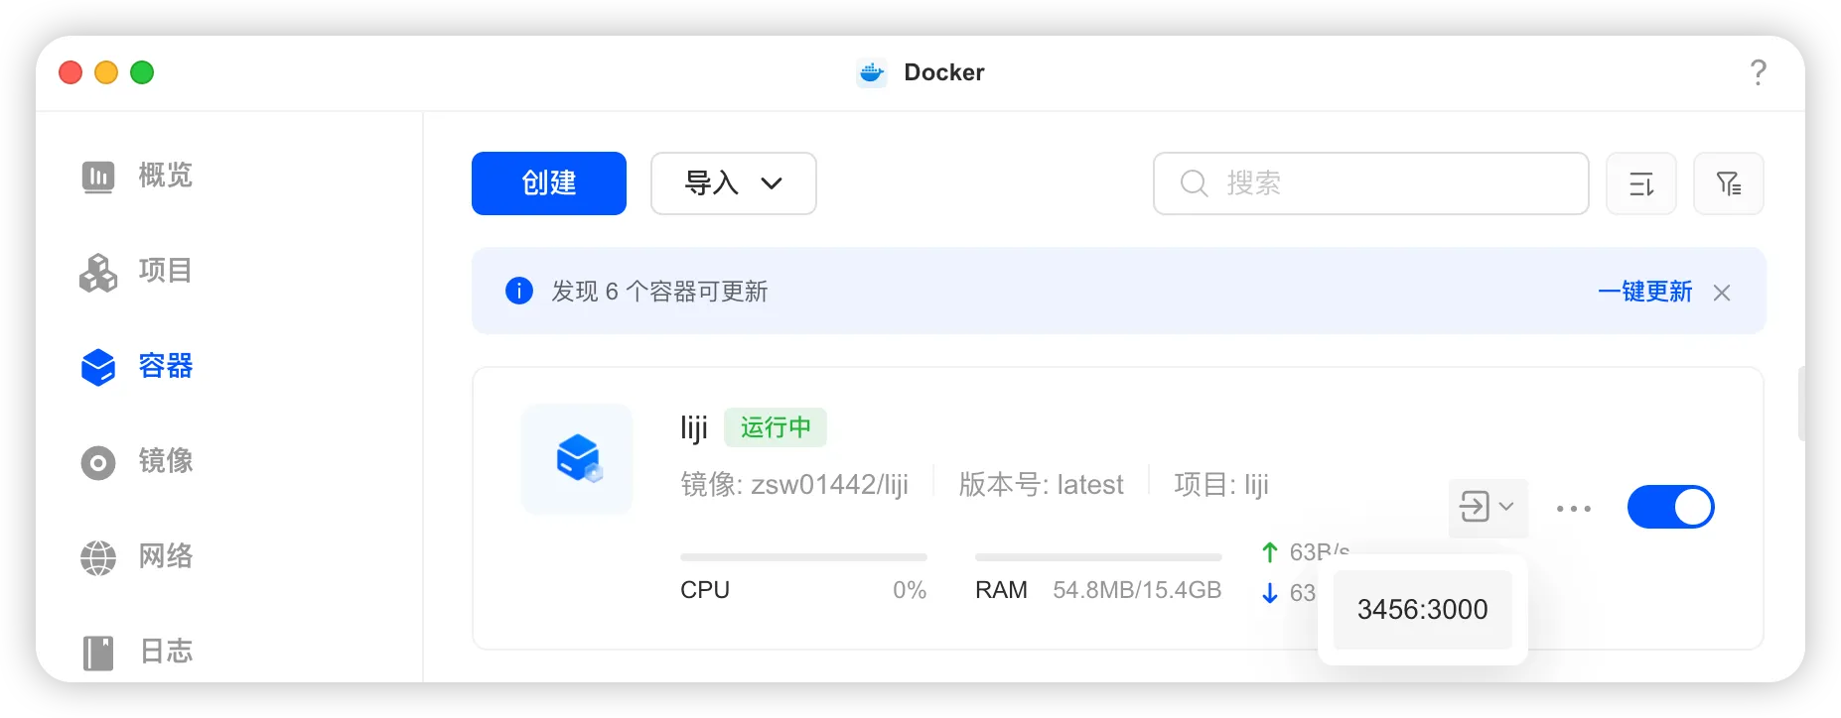Open 日志 logs section
This screenshot has height=718, width=1841.
(137, 652)
